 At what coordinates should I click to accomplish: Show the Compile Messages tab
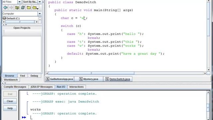coord(15,87)
